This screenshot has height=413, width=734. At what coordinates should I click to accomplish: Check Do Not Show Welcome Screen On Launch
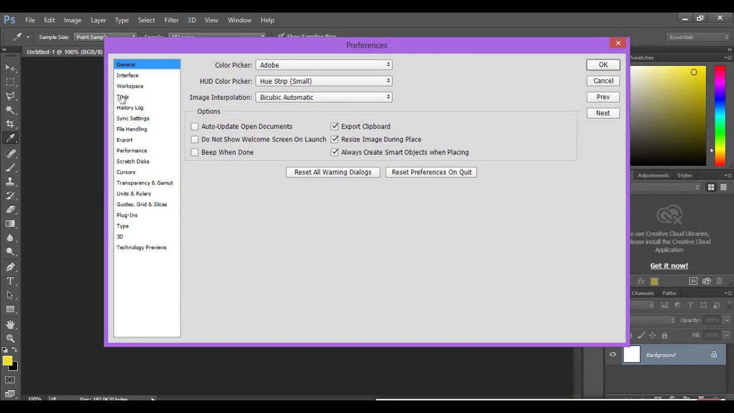click(x=194, y=139)
